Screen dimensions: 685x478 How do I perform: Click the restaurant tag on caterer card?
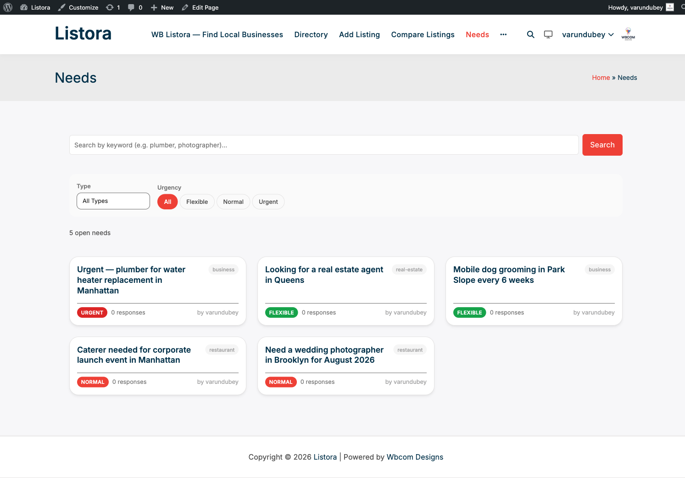click(x=222, y=350)
